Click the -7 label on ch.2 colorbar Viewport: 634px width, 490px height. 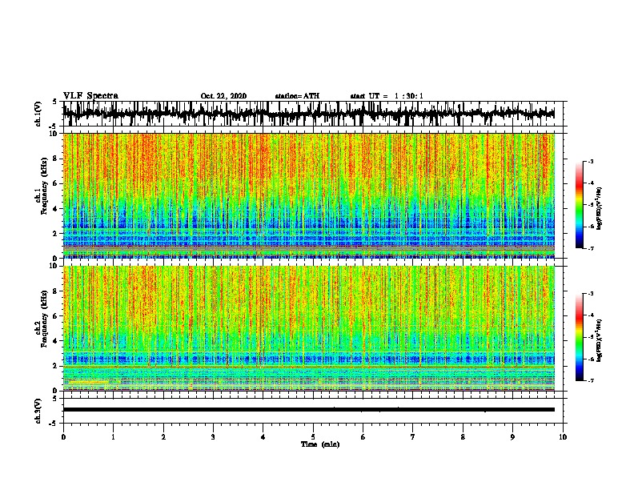(x=591, y=380)
